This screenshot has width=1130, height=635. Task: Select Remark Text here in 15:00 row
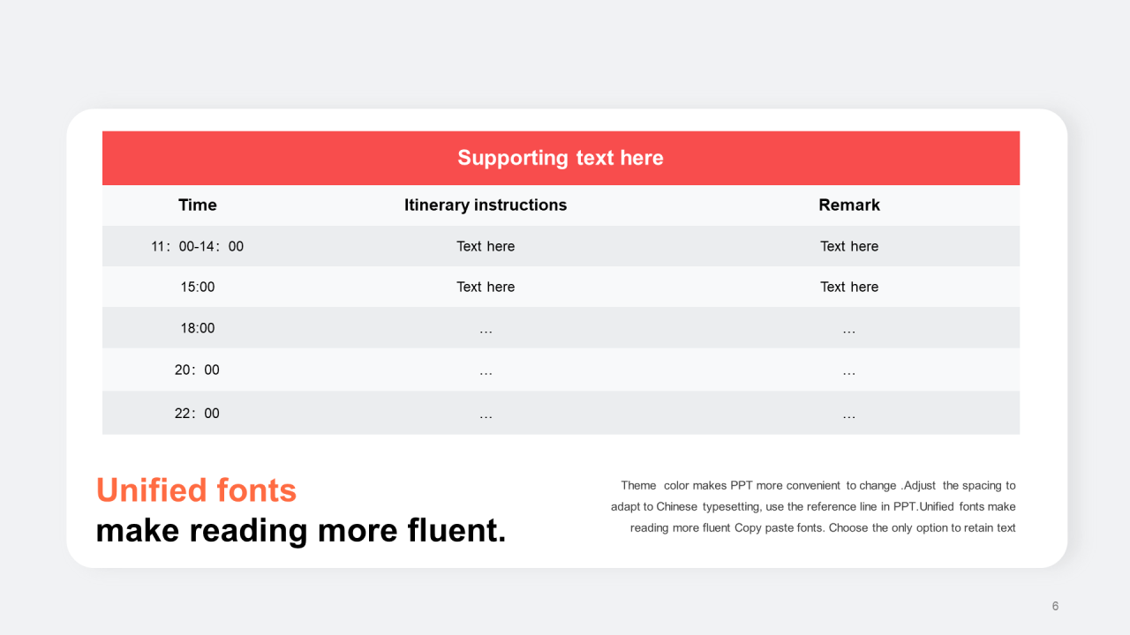tap(849, 287)
